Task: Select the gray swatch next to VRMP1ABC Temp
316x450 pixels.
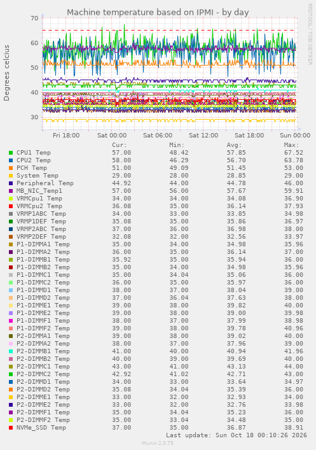Action: coord(11,214)
